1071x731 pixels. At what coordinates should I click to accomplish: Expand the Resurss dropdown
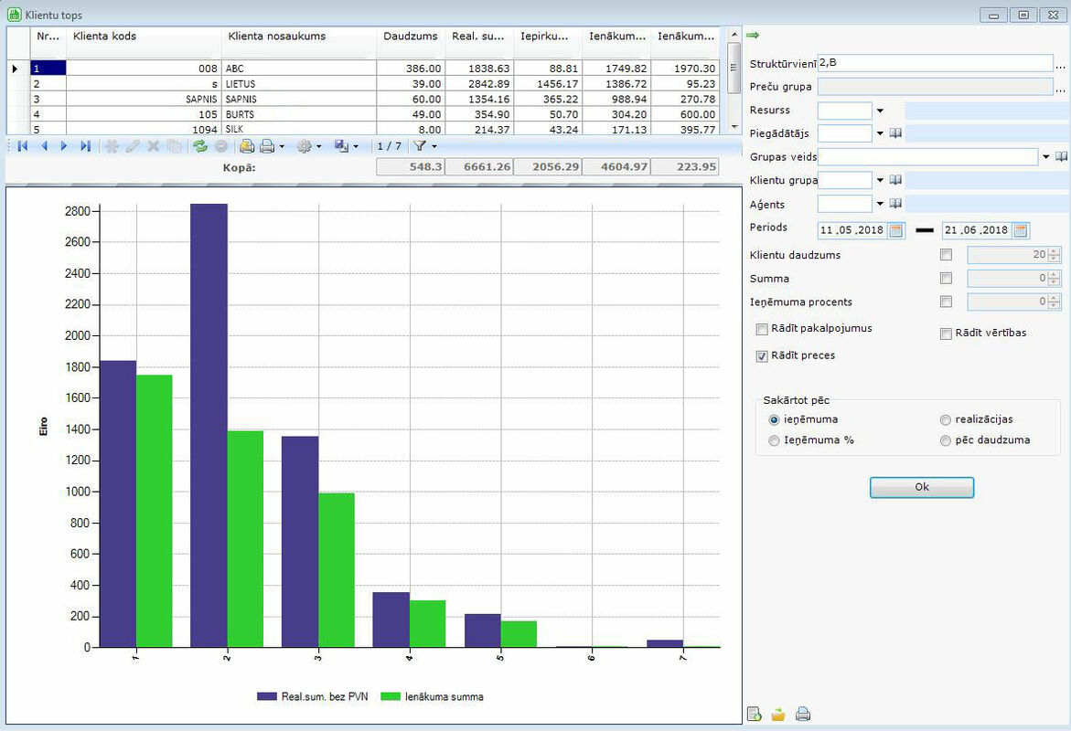[880, 111]
